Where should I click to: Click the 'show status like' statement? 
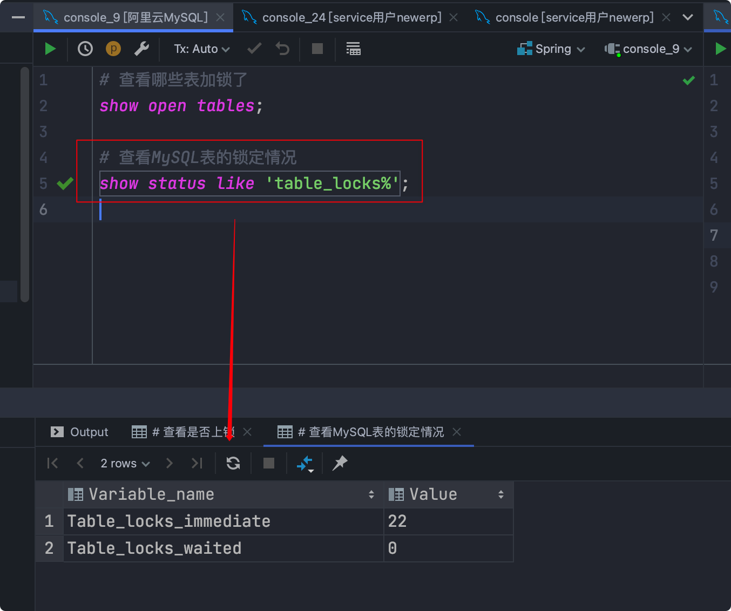(254, 184)
